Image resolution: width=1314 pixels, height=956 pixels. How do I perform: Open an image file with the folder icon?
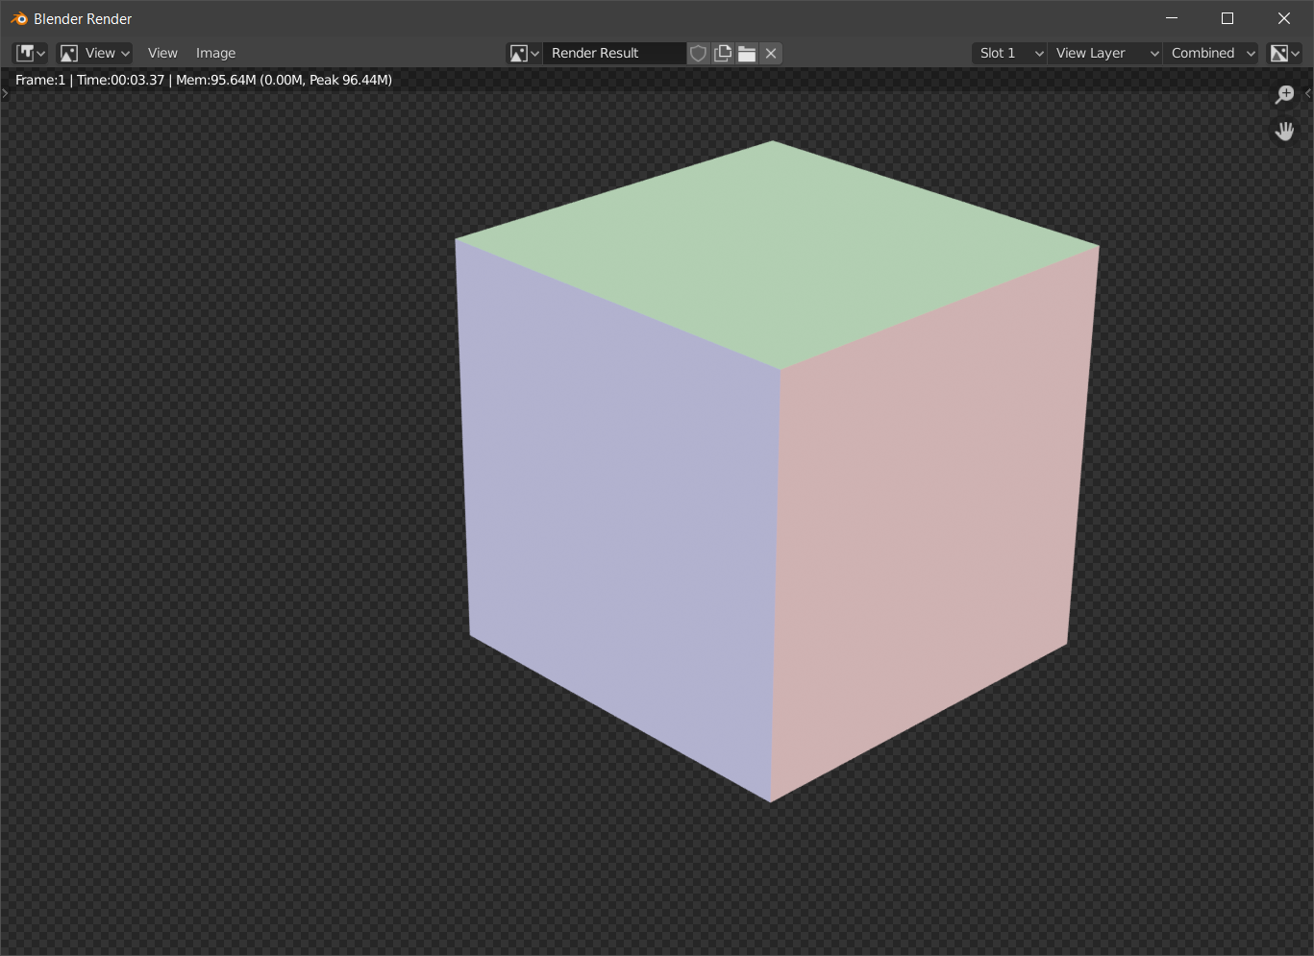point(747,53)
